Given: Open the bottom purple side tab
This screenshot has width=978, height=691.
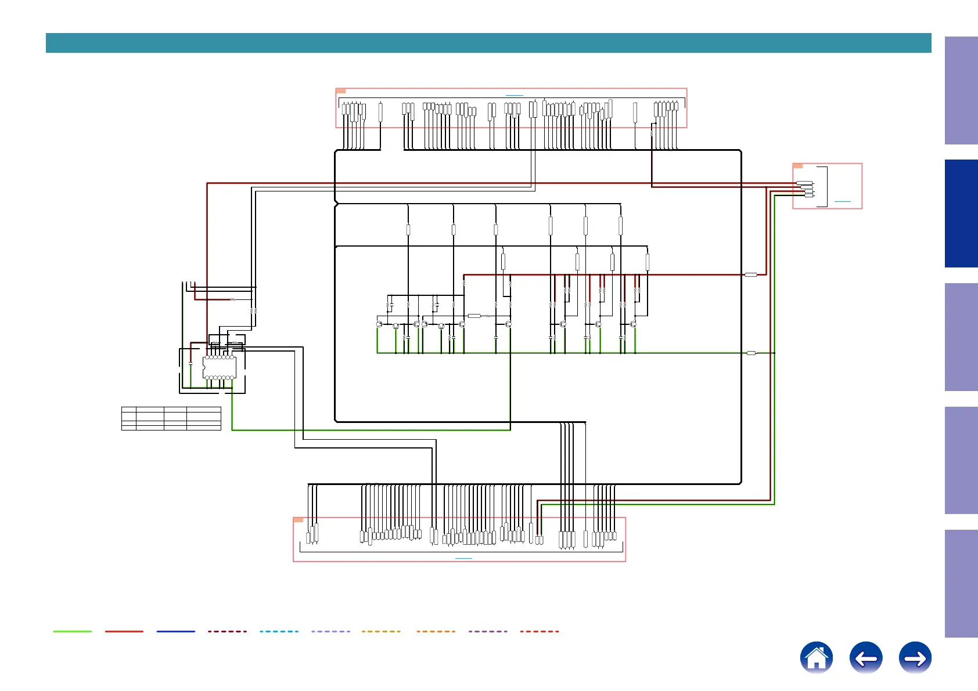Looking at the screenshot, I should pos(961,584).
